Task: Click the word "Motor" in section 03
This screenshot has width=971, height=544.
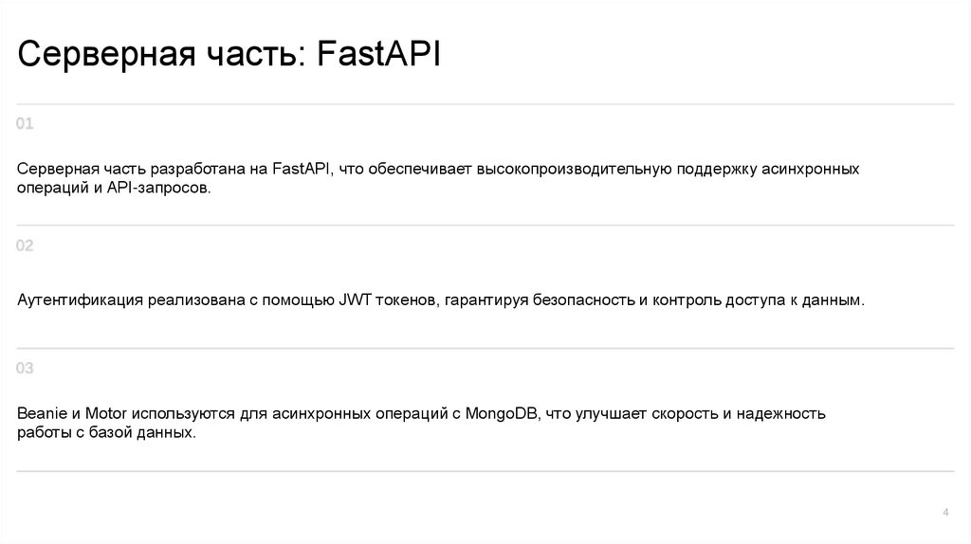Action: point(106,414)
